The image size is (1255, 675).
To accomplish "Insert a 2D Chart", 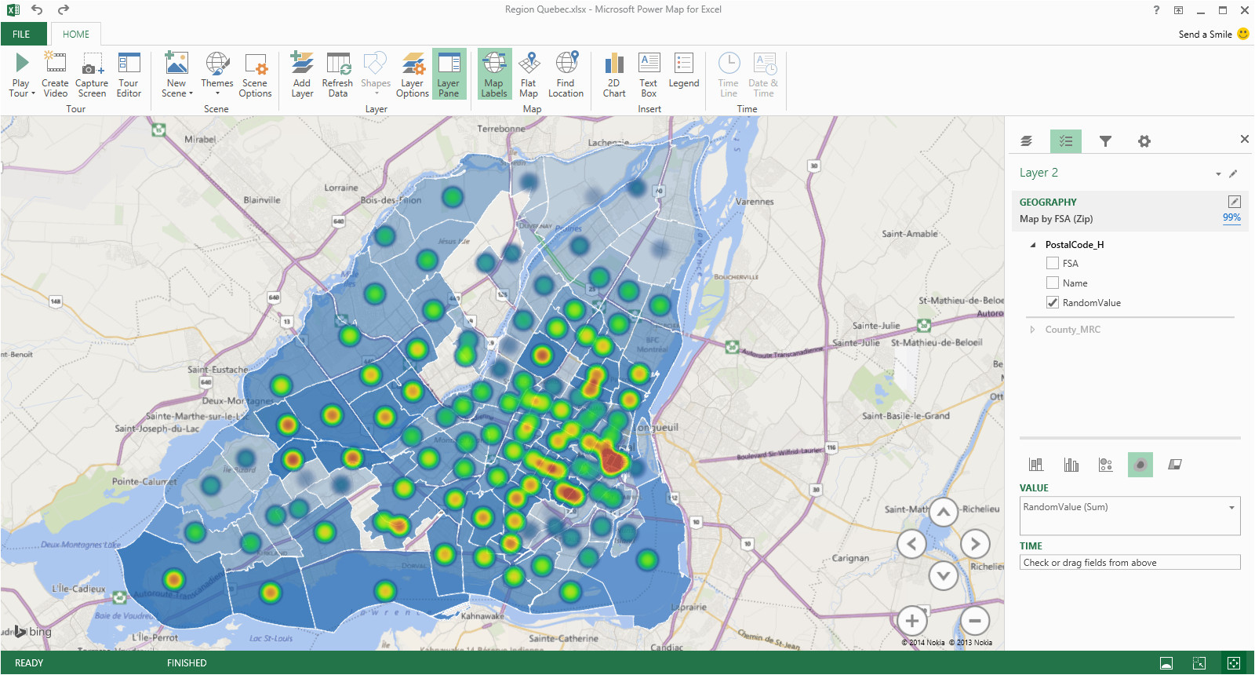I will tap(614, 75).
